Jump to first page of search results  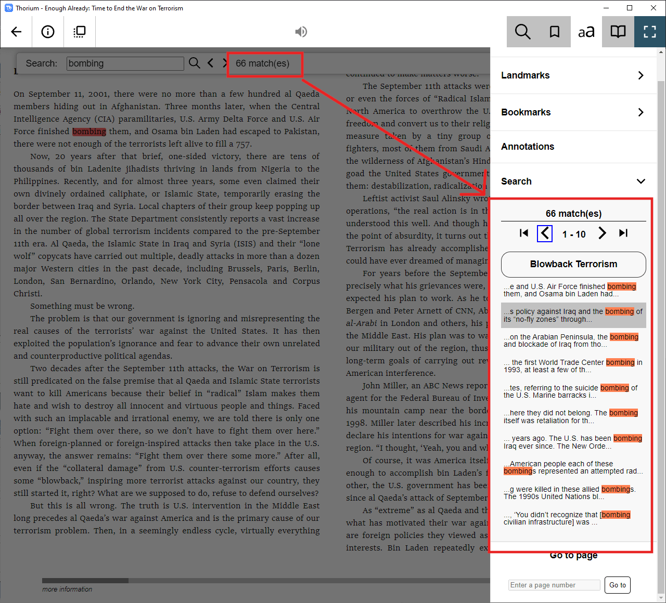(524, 233)
